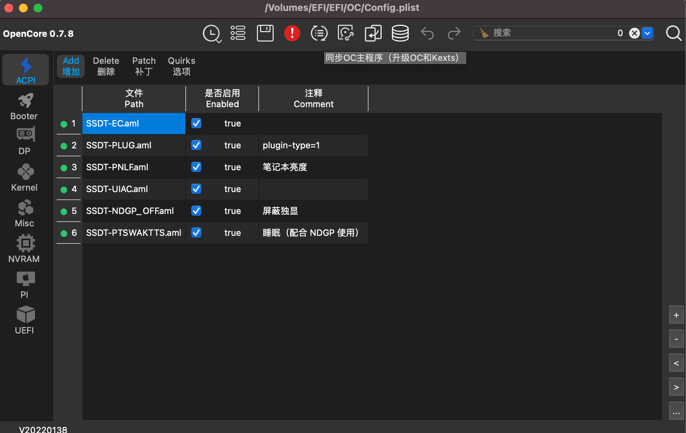This screenshot has width=686, height=433.
Task: Switch to the Add tab
Action: pyautogui.click(x=71, y=66)
